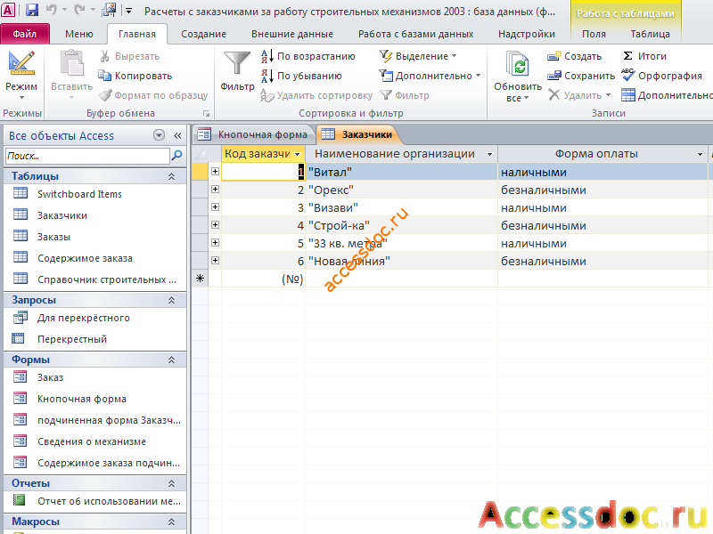
Task: Click Итоги sigma totals button
Action: [644, 56]
